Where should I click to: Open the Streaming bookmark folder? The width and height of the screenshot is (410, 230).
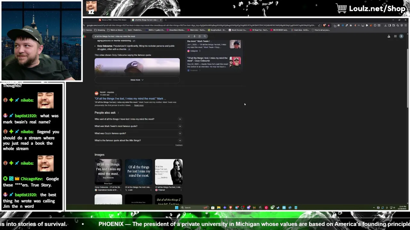100,30
